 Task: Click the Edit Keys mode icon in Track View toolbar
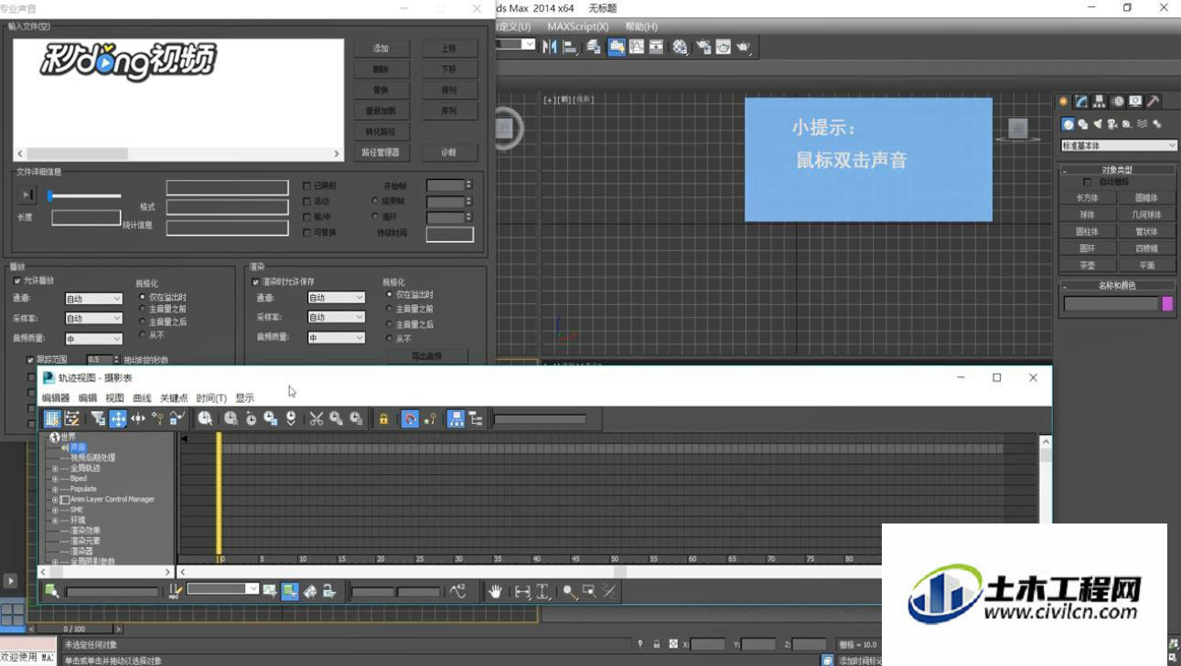(x=52, y=418)
